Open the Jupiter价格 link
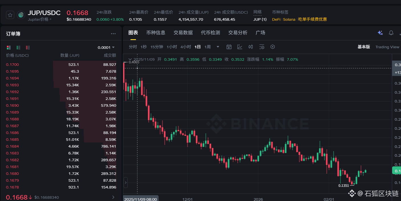 (40, 19)
